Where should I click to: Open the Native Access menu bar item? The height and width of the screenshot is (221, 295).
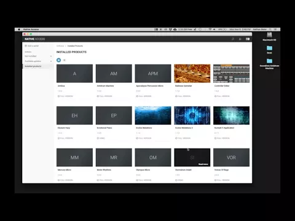coord(31,29)
